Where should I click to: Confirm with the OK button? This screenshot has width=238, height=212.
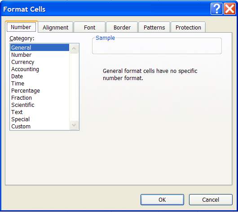[162, 199]
